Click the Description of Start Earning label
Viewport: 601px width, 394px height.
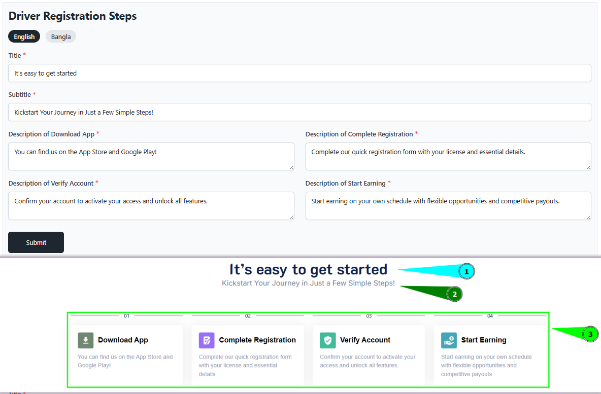345,184
